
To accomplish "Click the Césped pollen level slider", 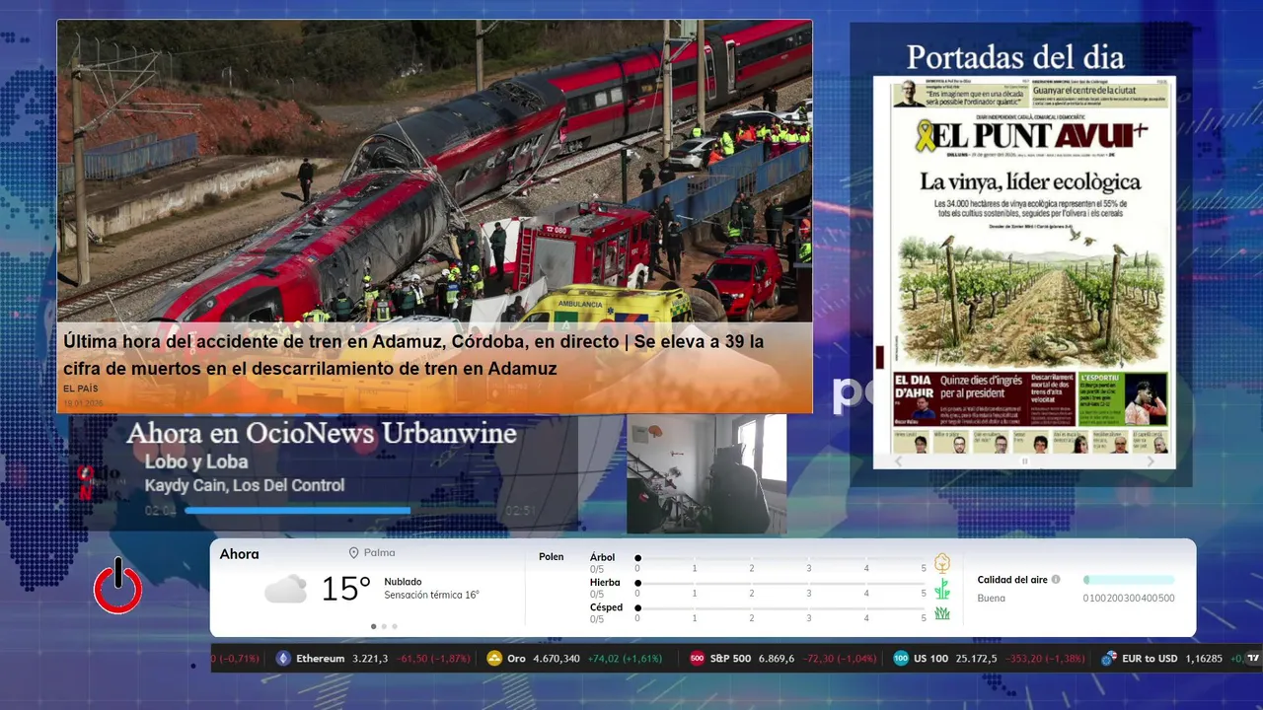I will coord(781,608).
